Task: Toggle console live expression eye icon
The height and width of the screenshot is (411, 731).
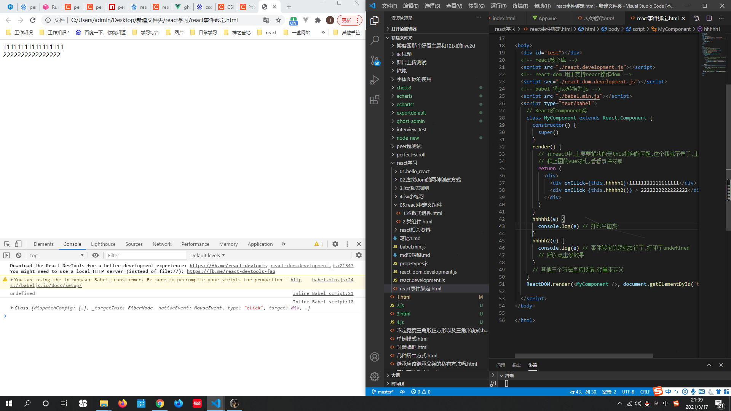Action: pos(96,255)
